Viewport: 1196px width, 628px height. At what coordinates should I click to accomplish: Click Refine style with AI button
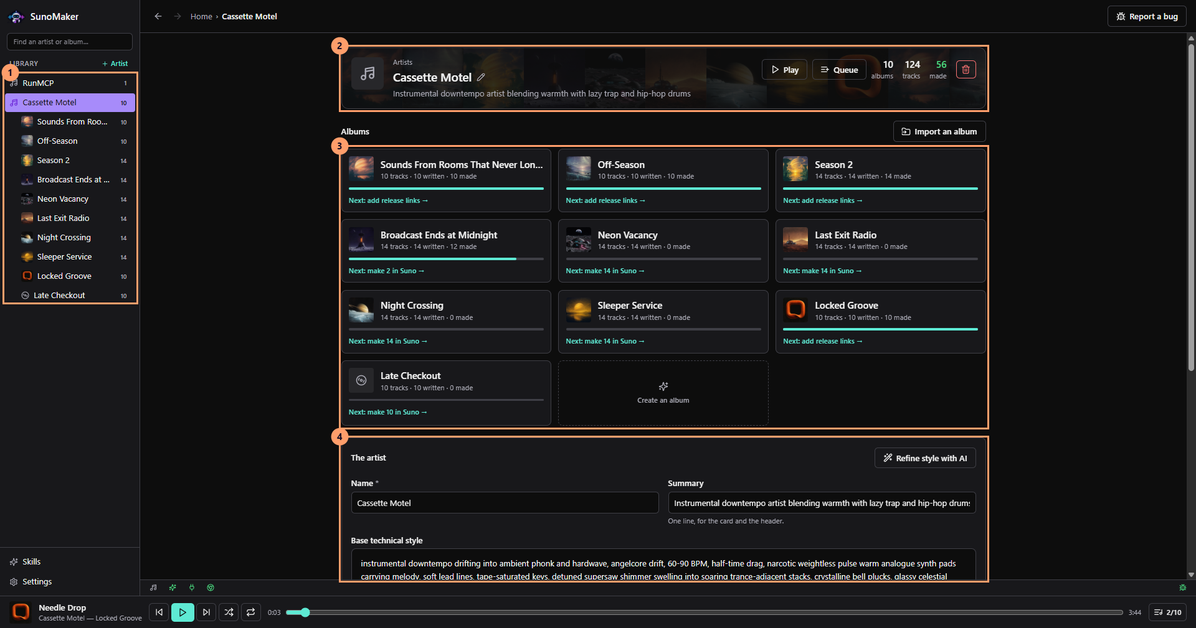point(925,458)
